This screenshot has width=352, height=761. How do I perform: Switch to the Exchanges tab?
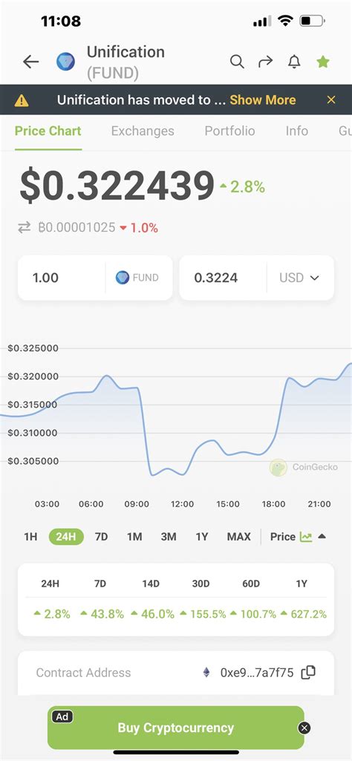(x=143, y=131)
